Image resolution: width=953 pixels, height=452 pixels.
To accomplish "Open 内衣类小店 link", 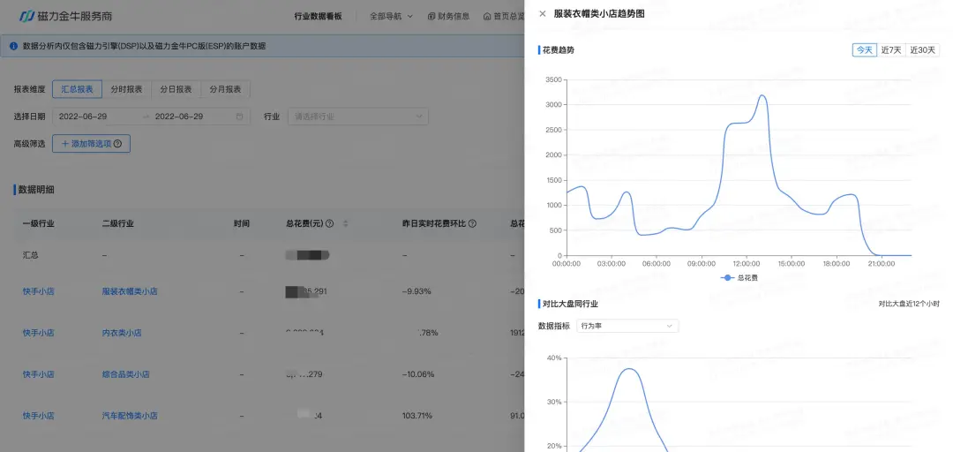I will coord(122,333).
